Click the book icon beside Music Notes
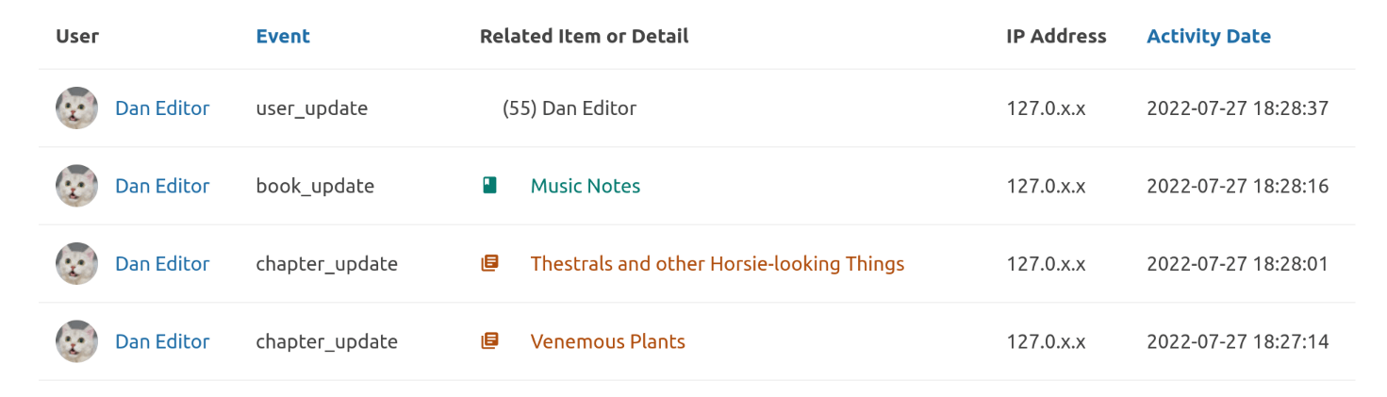The height and width of the screenshot is (397, 1387). pyautogui.click(x=488, y=186)
